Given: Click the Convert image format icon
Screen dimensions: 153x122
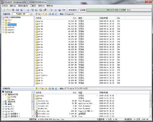Looking at the screenshot, I should (x=32, y=10).
